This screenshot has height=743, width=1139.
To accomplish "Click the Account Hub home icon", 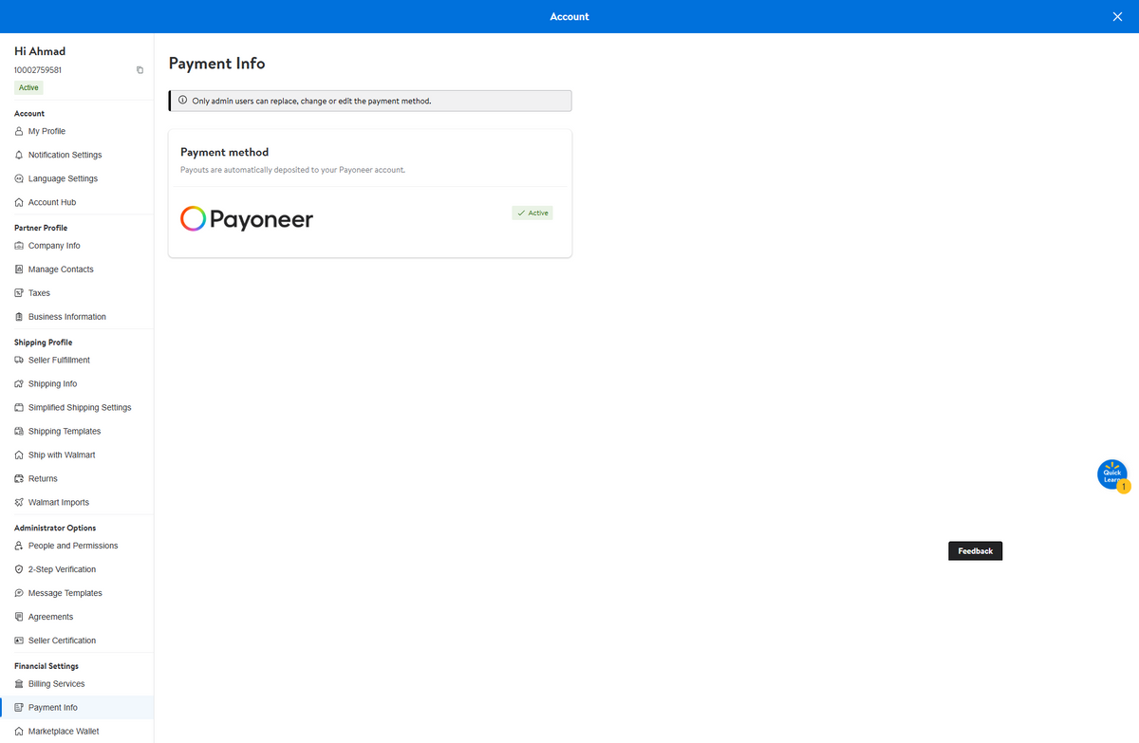I will (x=19, y=202).
